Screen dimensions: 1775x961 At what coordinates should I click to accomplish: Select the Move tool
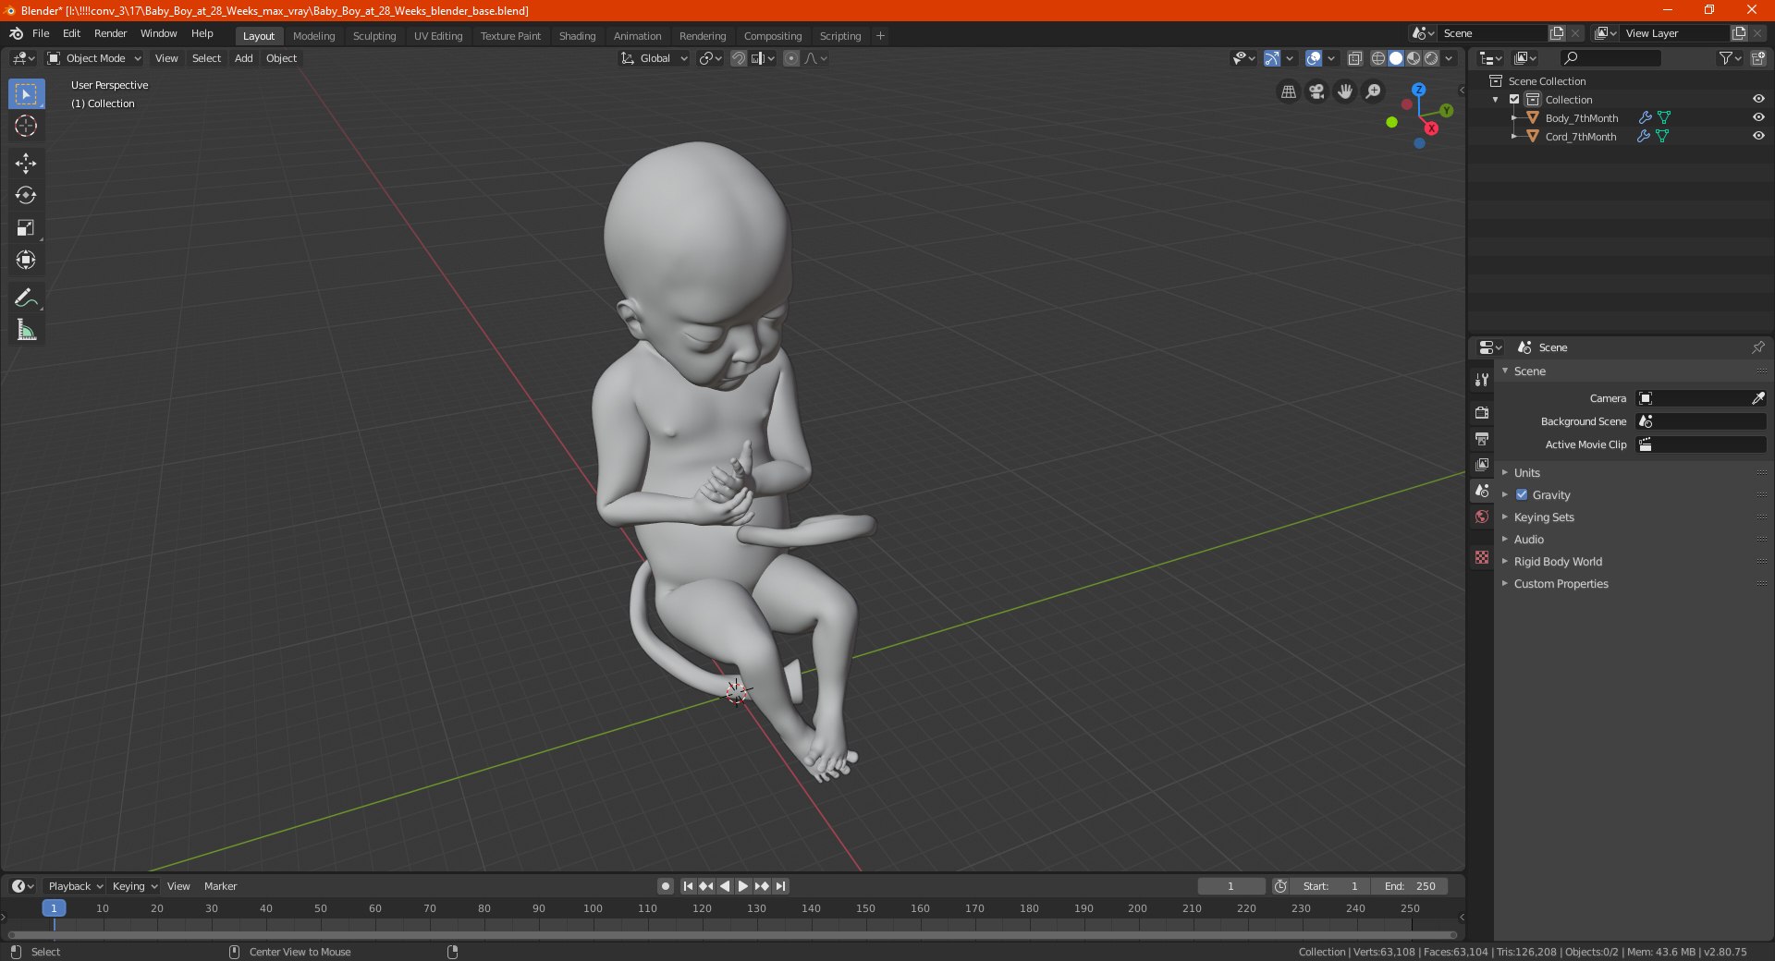[26, 164]
